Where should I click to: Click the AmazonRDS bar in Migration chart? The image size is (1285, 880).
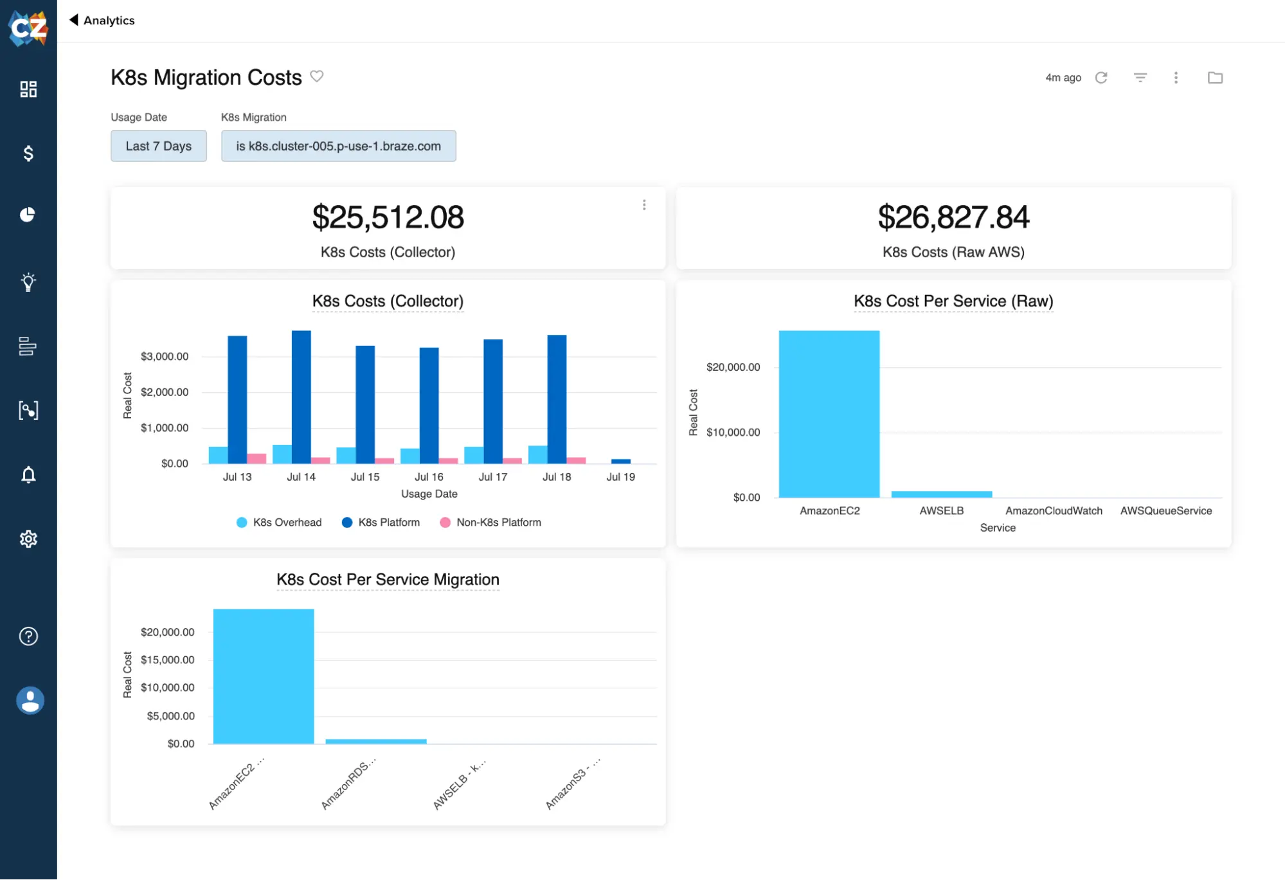pos(376,741)
